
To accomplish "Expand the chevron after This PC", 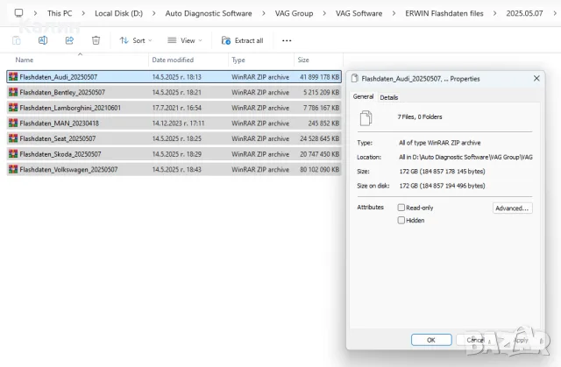I will click(x=83, y=13).
